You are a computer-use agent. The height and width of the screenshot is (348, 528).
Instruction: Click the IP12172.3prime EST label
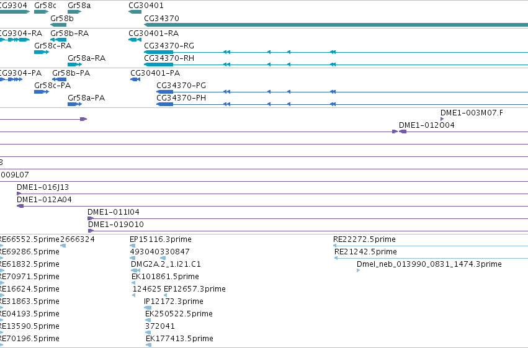pyautogui.click(x=174, y=301)
